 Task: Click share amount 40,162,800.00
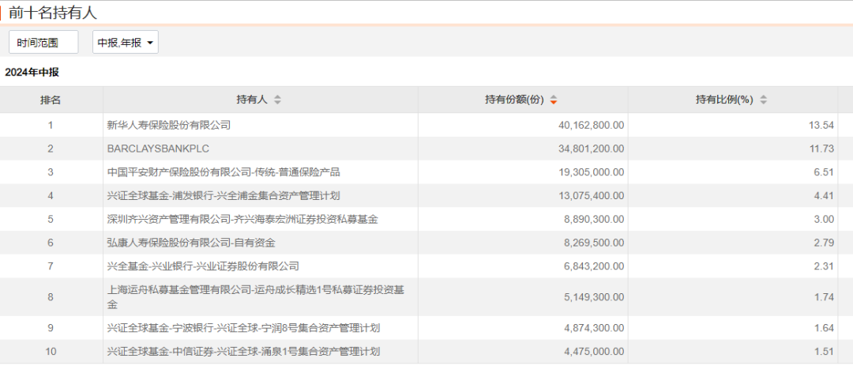pos(592,125)
